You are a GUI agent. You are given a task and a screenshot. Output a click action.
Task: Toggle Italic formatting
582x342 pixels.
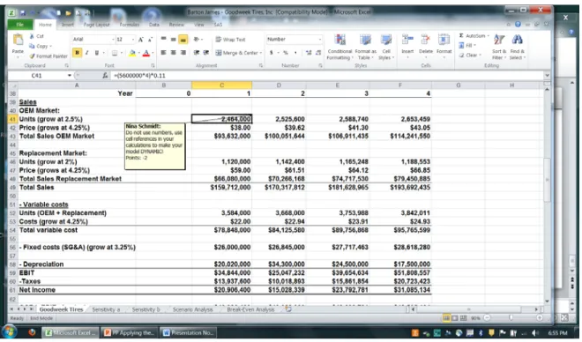(86, 53)
